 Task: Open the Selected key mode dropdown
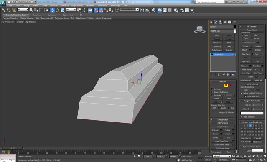[x=221, y=156]
